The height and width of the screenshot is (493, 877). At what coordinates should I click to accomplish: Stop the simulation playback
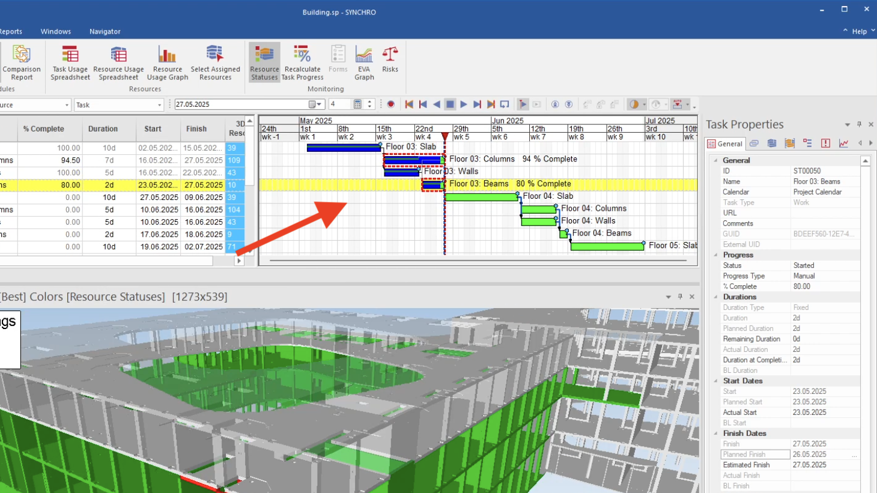pos(450,104)
